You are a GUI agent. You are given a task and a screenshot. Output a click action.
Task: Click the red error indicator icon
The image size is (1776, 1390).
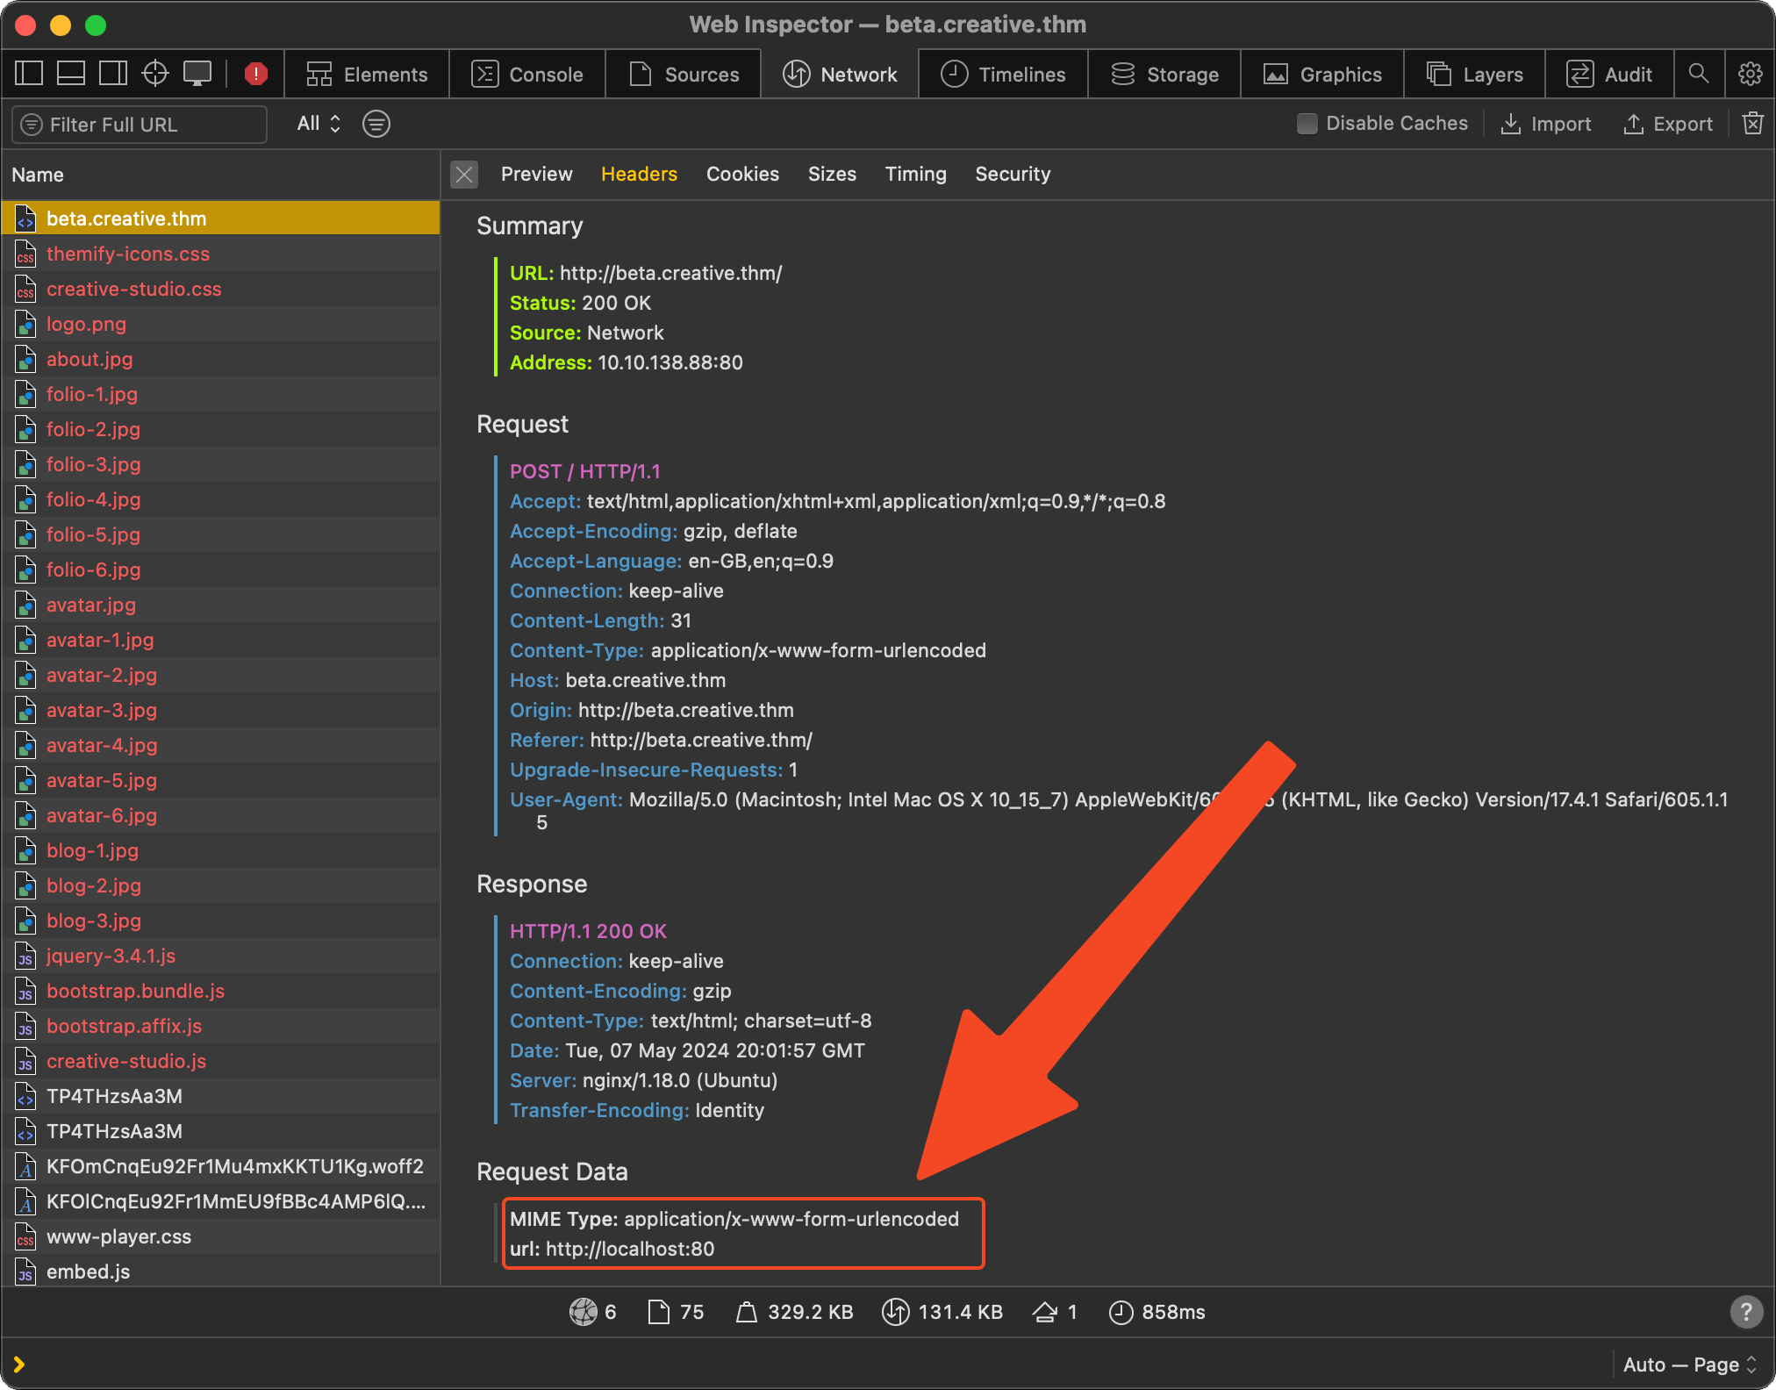coord(256,74)
